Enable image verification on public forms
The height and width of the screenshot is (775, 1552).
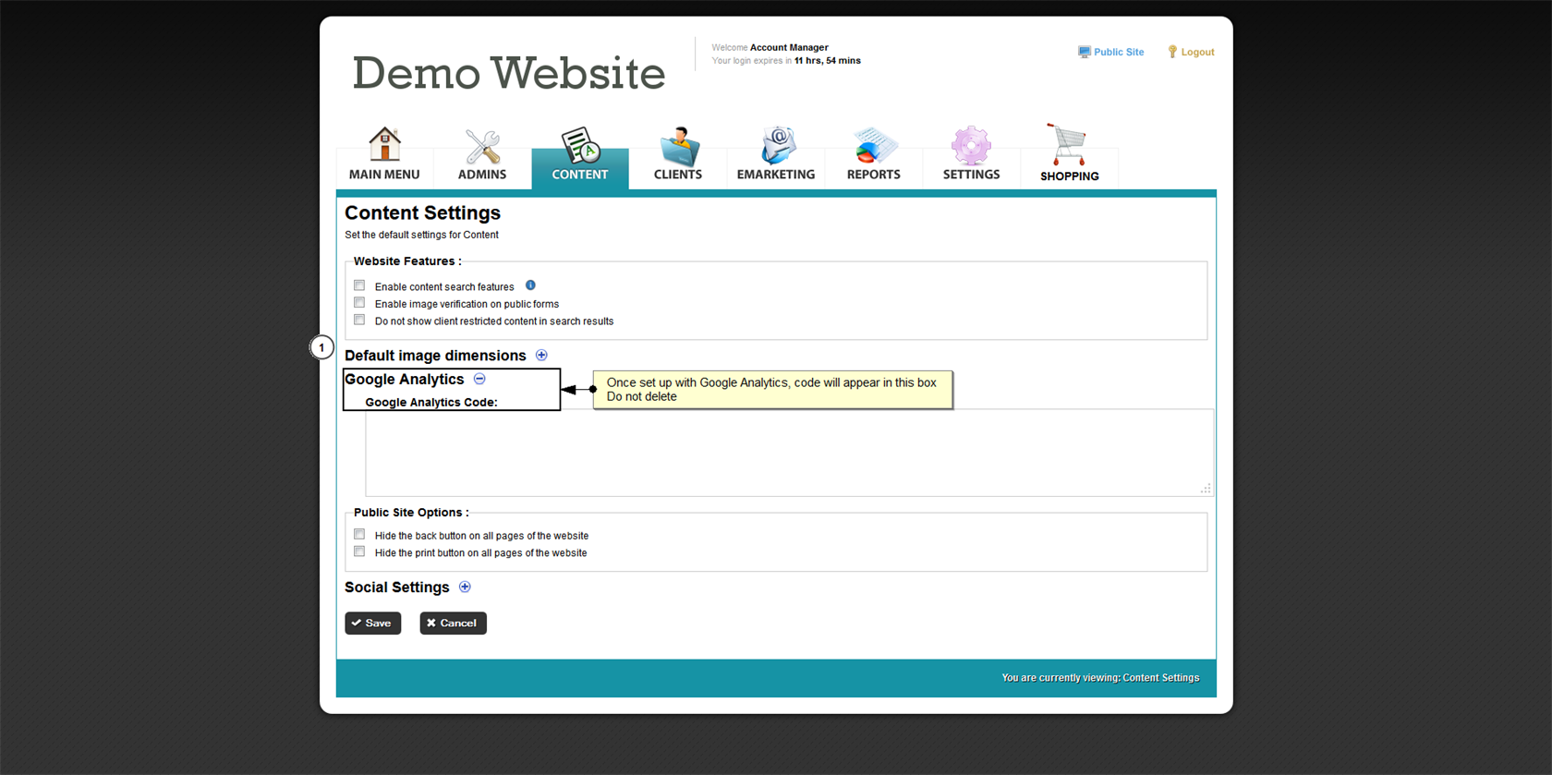359,303
